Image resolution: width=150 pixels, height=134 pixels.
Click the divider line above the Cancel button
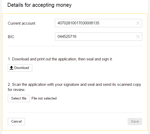click(75, 112)
